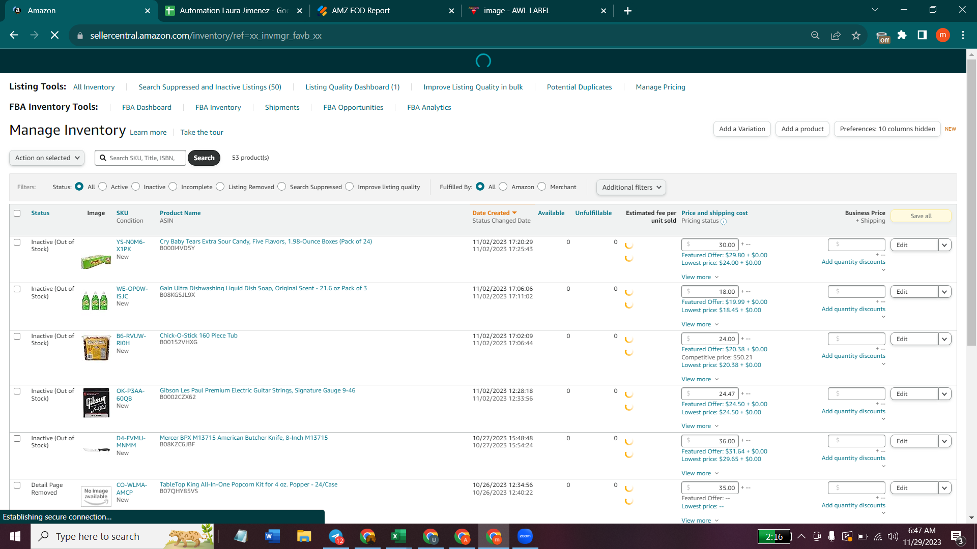This screenshot has height=549, width=977.
Task: Open the Action on selected dropdown
Action: pos(47,158)
